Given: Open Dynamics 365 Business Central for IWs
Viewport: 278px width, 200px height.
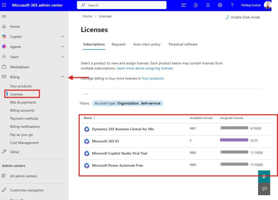Looking at the screenshot, I should 123,129.
